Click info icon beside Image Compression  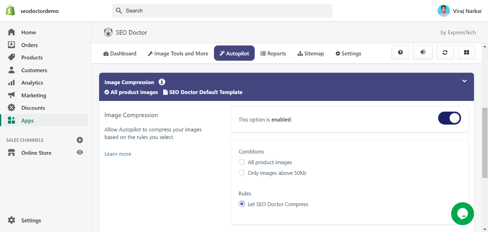click(x=162, y=82)
